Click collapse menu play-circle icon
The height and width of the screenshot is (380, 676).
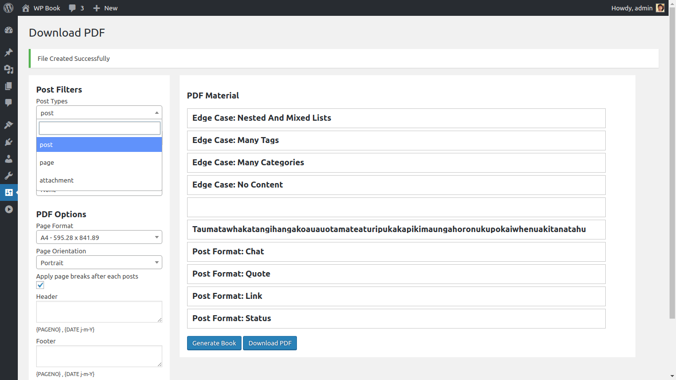pos(8,209)
